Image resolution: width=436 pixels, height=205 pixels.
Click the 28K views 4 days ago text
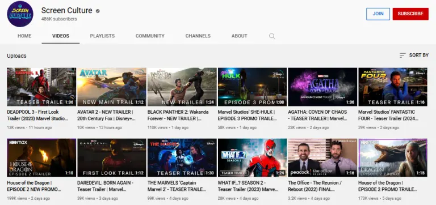tap(238, 198)
